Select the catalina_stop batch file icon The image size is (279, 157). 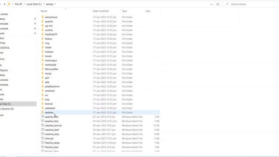tap(43, 134)
